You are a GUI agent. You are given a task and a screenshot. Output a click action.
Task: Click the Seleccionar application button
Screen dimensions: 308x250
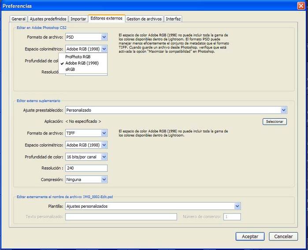[x=274, y=121]
